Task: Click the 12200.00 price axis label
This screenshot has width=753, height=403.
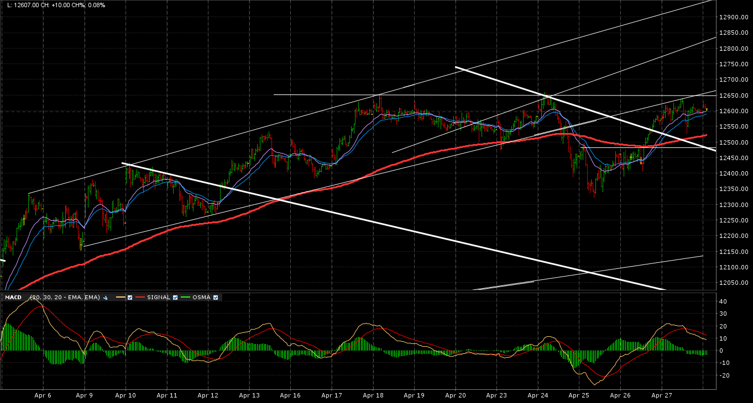Action: pyautogui.click(x=733, y=236)
